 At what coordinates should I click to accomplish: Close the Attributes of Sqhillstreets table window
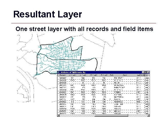pyautogui.click(x=148, y=72)
